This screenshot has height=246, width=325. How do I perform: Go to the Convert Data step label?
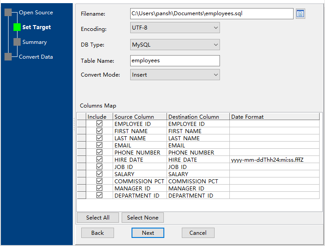coord(35,57)
